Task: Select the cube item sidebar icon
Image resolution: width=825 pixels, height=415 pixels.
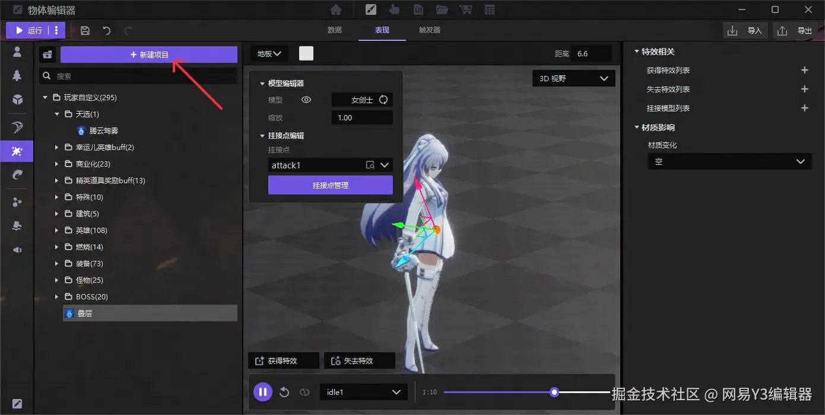Action: click(x=17, y=99)
